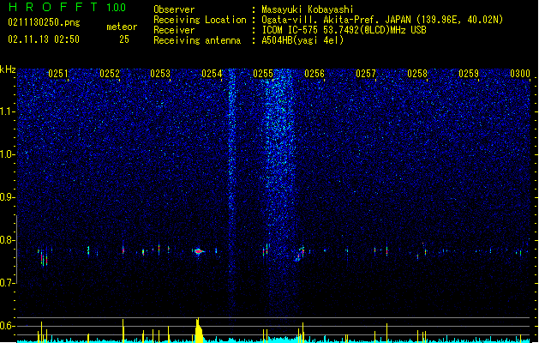Click the 1.1 kHz axis label
The image size is (539, 343).
click(x=8, y=111)
